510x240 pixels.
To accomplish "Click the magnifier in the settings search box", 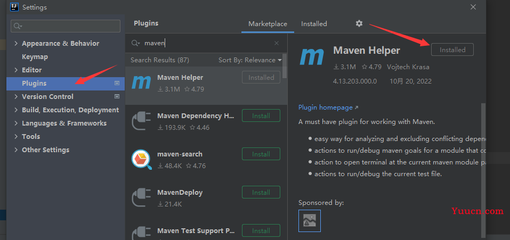I will click(18, 26).
